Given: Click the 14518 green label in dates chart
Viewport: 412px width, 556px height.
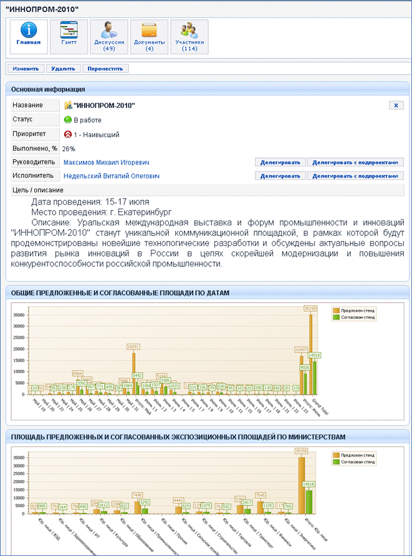Looking at the screenshot, I should coord(314,355).
